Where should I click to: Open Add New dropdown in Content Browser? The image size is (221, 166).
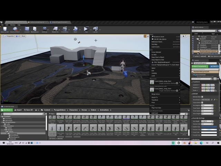[7, 110]
